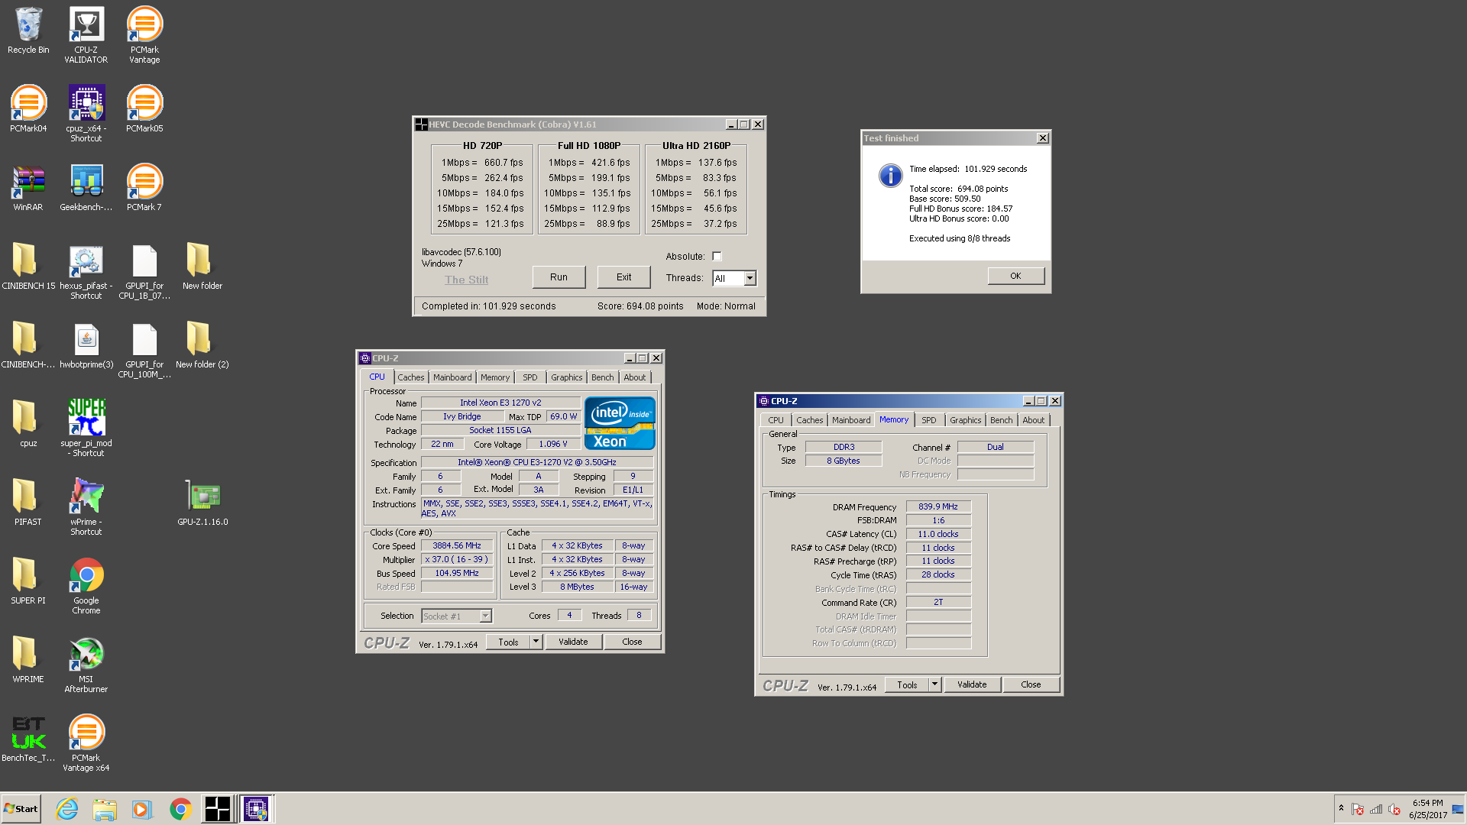1467x825 pixels.
Task: Open Windows Explorer from taskbar
Action: (x=105, y=809)
